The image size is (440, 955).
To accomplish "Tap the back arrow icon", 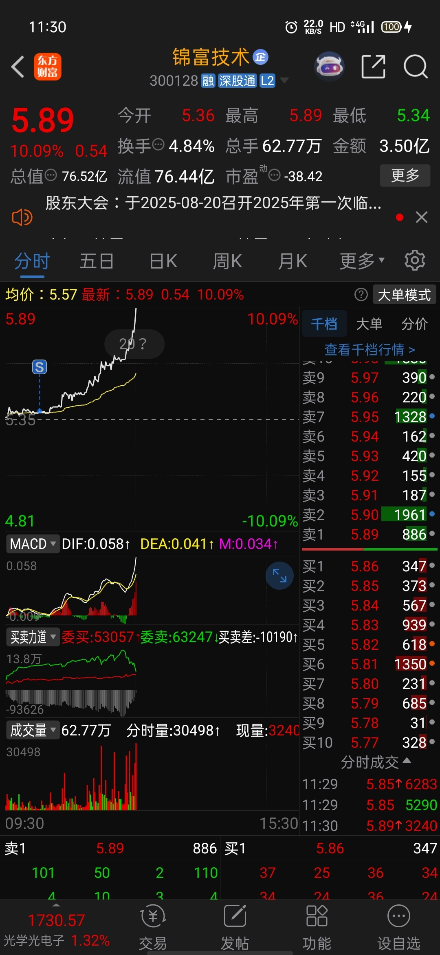I will [x=18, y=67].
